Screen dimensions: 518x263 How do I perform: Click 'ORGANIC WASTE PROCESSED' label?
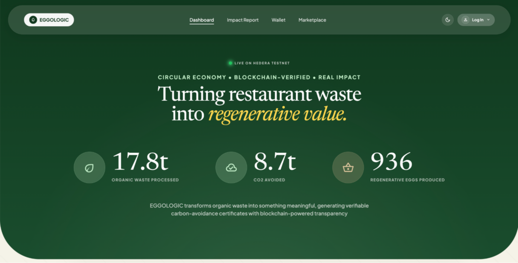coord(145,180)
